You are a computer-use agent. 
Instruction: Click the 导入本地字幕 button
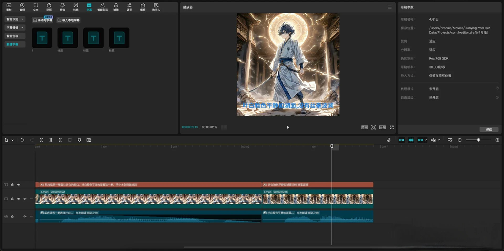[68, 20]
